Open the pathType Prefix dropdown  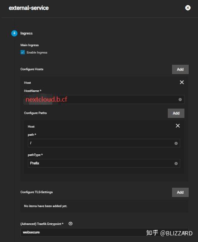(104, 163)
